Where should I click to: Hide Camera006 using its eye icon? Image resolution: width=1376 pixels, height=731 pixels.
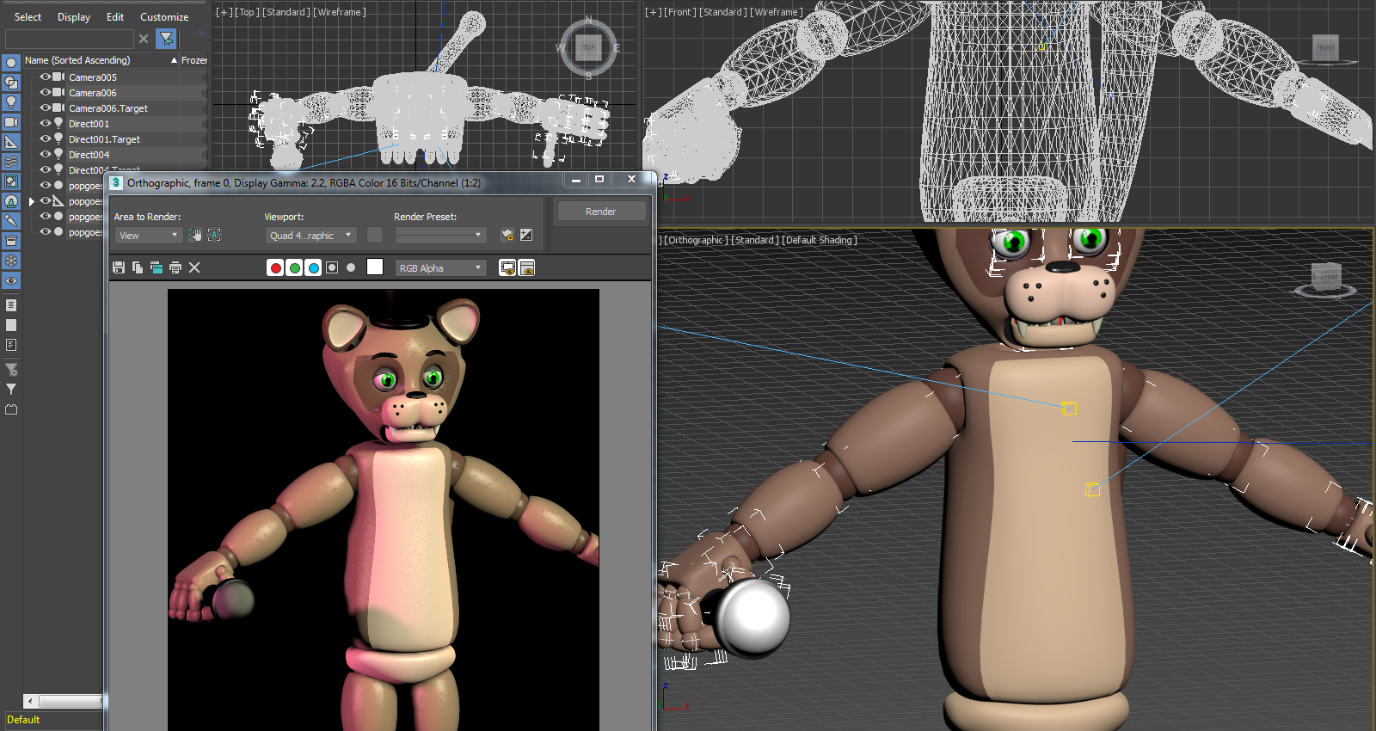(46, 92)
